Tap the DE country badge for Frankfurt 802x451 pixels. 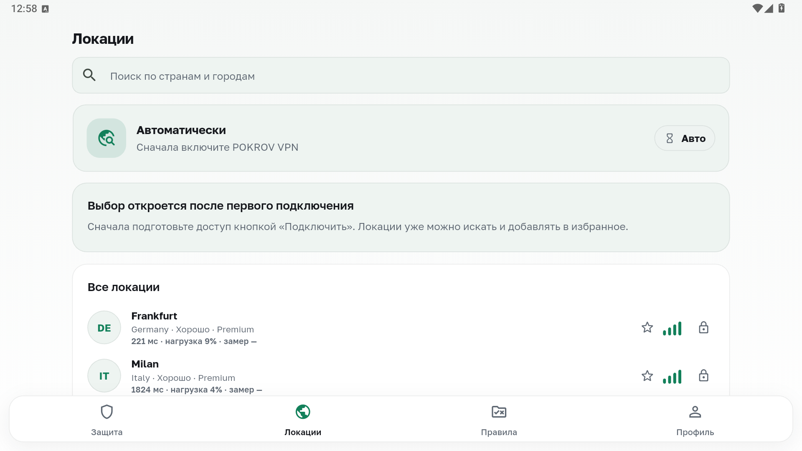coord(104,328)
